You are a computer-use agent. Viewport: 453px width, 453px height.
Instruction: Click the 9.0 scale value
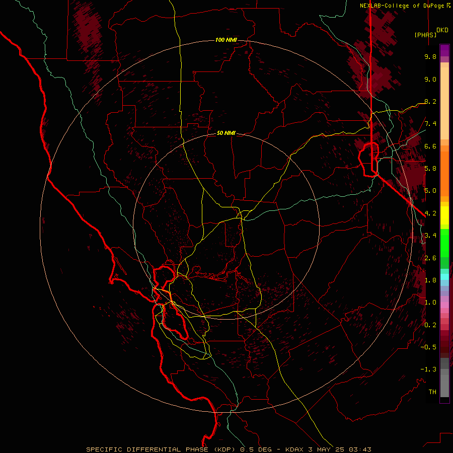click(x=430, y=79)
